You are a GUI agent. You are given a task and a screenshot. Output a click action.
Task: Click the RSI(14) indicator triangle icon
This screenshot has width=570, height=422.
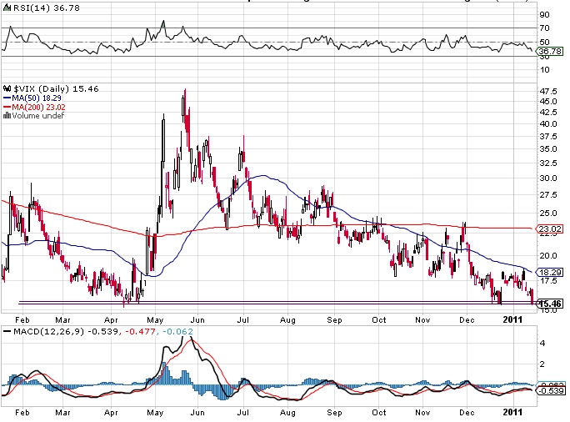(7, 8)
